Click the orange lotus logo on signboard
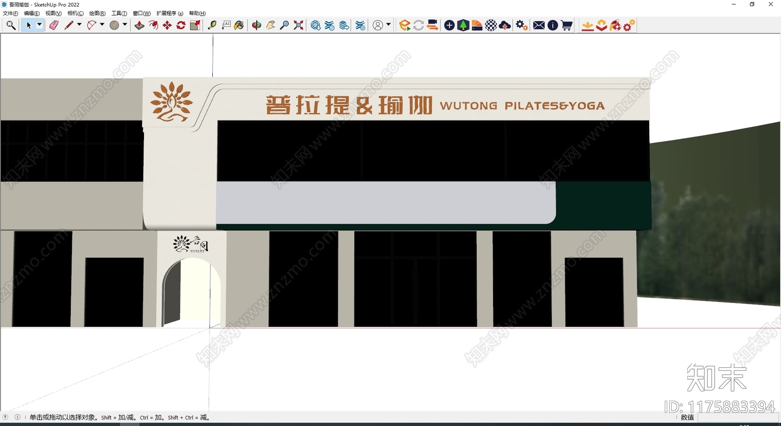Viewport: 781px width, 426px height. (171, 102)
